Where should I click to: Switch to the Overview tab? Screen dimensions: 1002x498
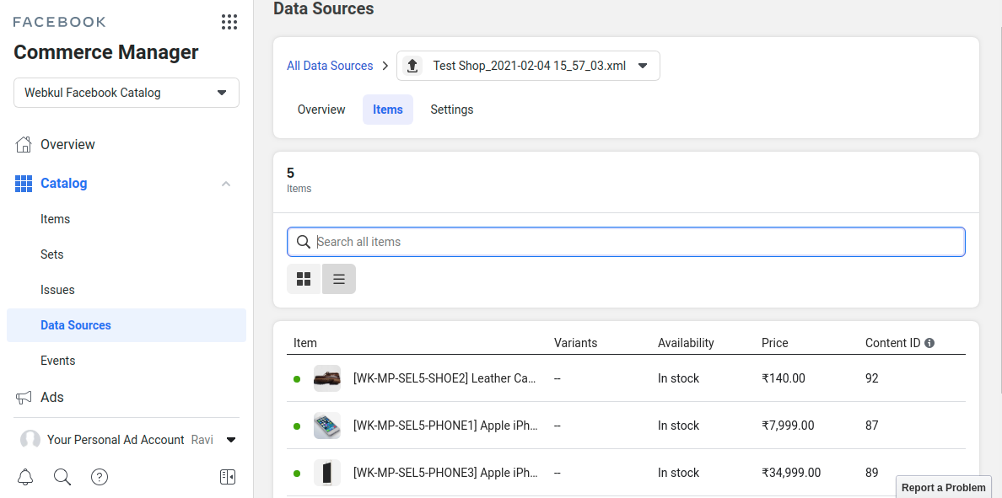pyautogui.click(x=321, y=110)
